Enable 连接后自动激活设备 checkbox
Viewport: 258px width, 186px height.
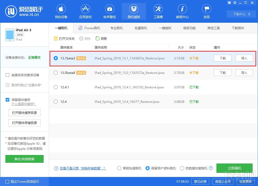[x=7, y=75]
